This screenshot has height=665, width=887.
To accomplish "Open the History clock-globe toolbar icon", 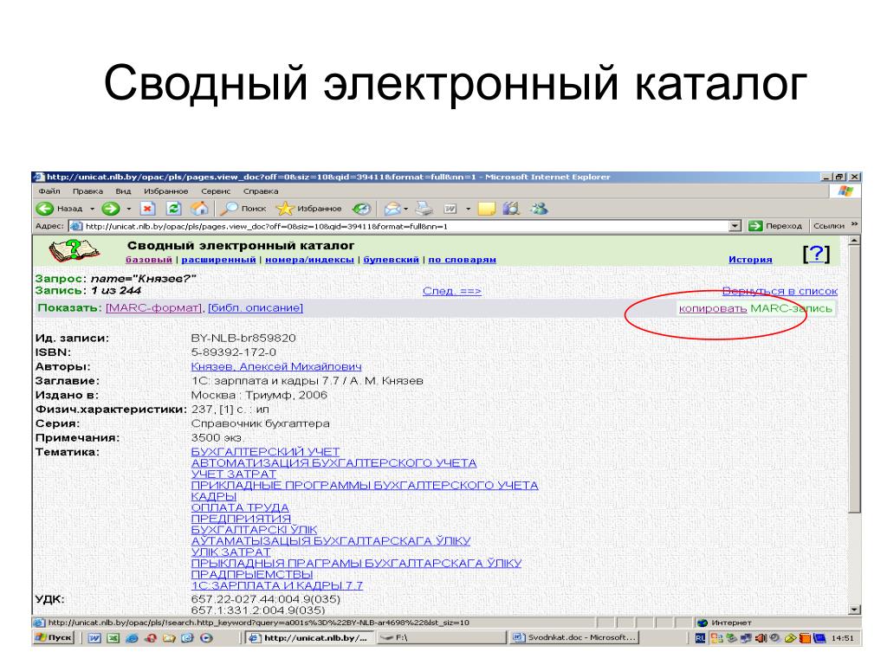I will [361, 209].
